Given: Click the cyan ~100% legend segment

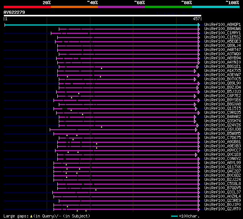Looking at the screenshot, I should [216, 7].
